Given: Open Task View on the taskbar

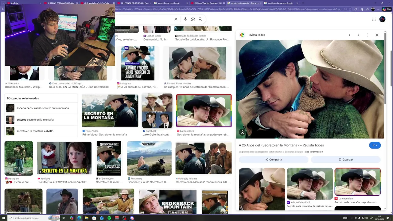Looking at the screenshot, I should click(x=64, y=218).
